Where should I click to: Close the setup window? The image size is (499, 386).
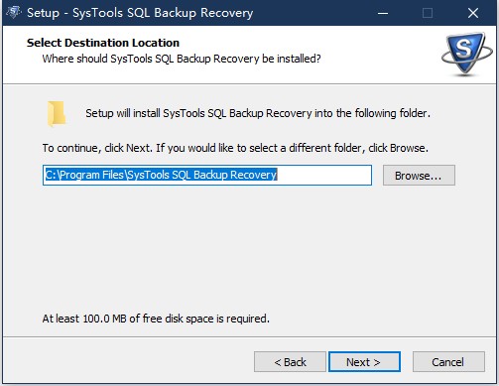pos(473,13)
